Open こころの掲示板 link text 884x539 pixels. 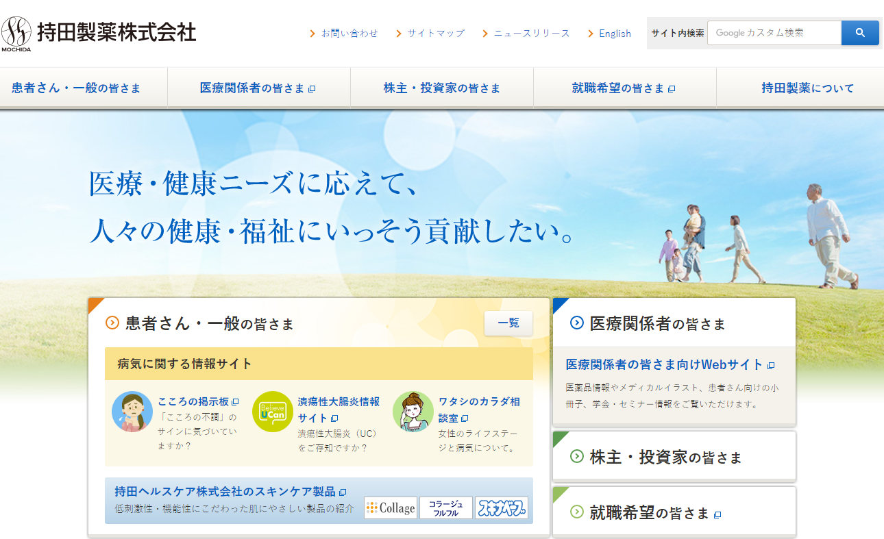click(193, 402)
